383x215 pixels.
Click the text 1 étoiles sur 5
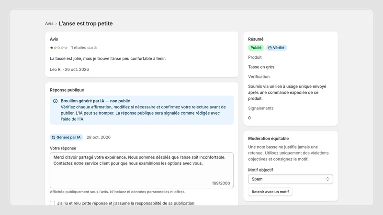(84, 48)
